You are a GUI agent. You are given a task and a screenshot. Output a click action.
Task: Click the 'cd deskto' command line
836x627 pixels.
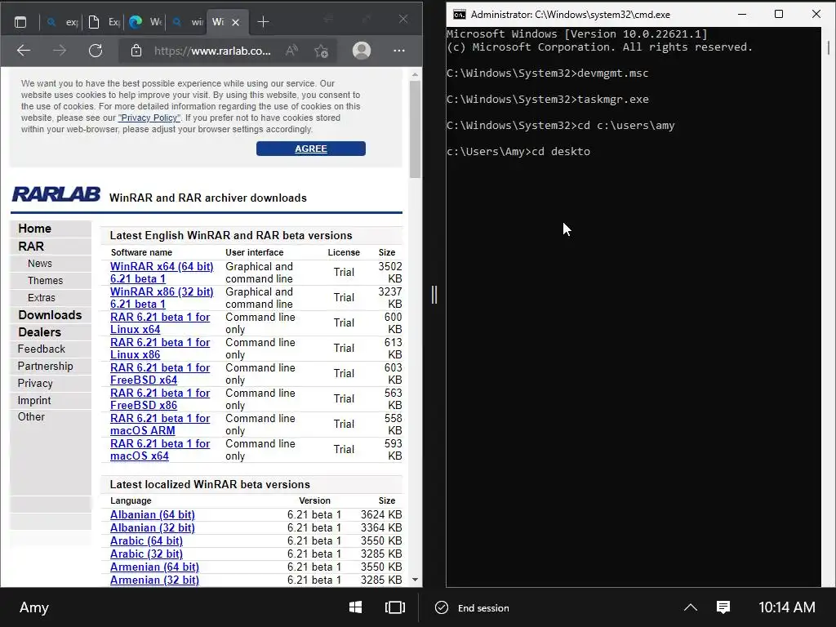click(518, 151)
